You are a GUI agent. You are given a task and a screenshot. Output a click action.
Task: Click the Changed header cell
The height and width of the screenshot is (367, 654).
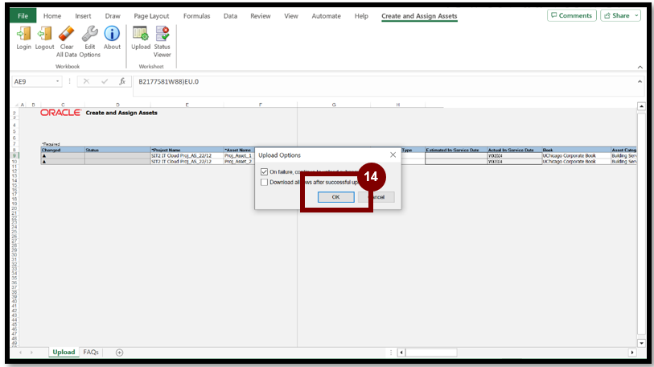[63, 150]
